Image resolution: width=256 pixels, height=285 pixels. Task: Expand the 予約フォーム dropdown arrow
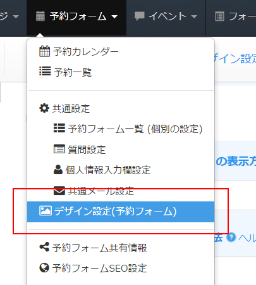pyautogui.click(x=114, y=16)
